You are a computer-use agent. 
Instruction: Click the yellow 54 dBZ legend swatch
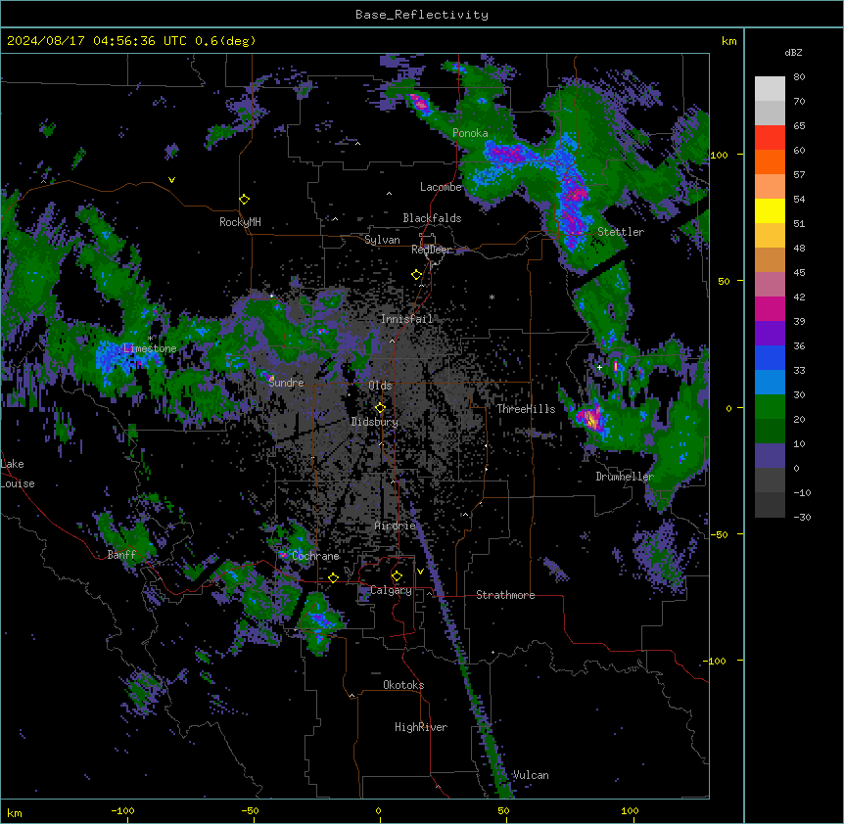coord(770,210)
